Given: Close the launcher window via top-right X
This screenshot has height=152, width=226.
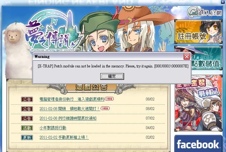Looking at the screenshot, I should [x=223, y=2].
